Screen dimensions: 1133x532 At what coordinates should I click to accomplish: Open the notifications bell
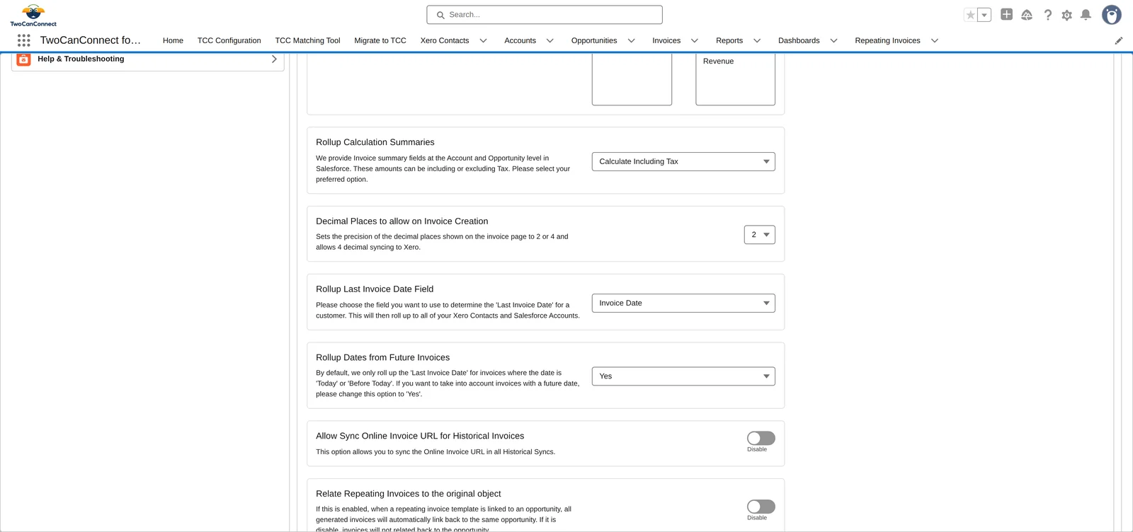[1086, 15]
